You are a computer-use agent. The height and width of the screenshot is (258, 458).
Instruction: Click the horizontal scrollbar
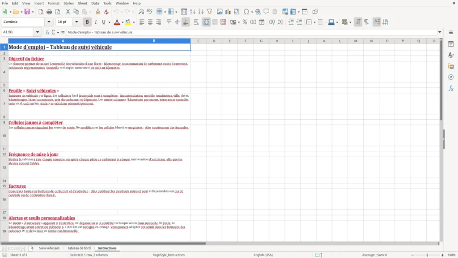tap(103, 243)
